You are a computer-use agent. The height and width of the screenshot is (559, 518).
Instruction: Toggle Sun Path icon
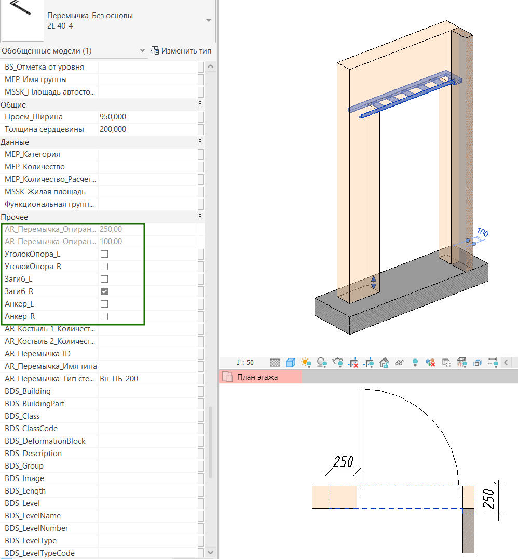306,363
